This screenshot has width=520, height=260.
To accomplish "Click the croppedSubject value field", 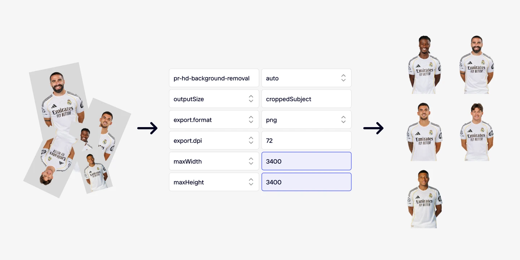I will pos(306,99).
